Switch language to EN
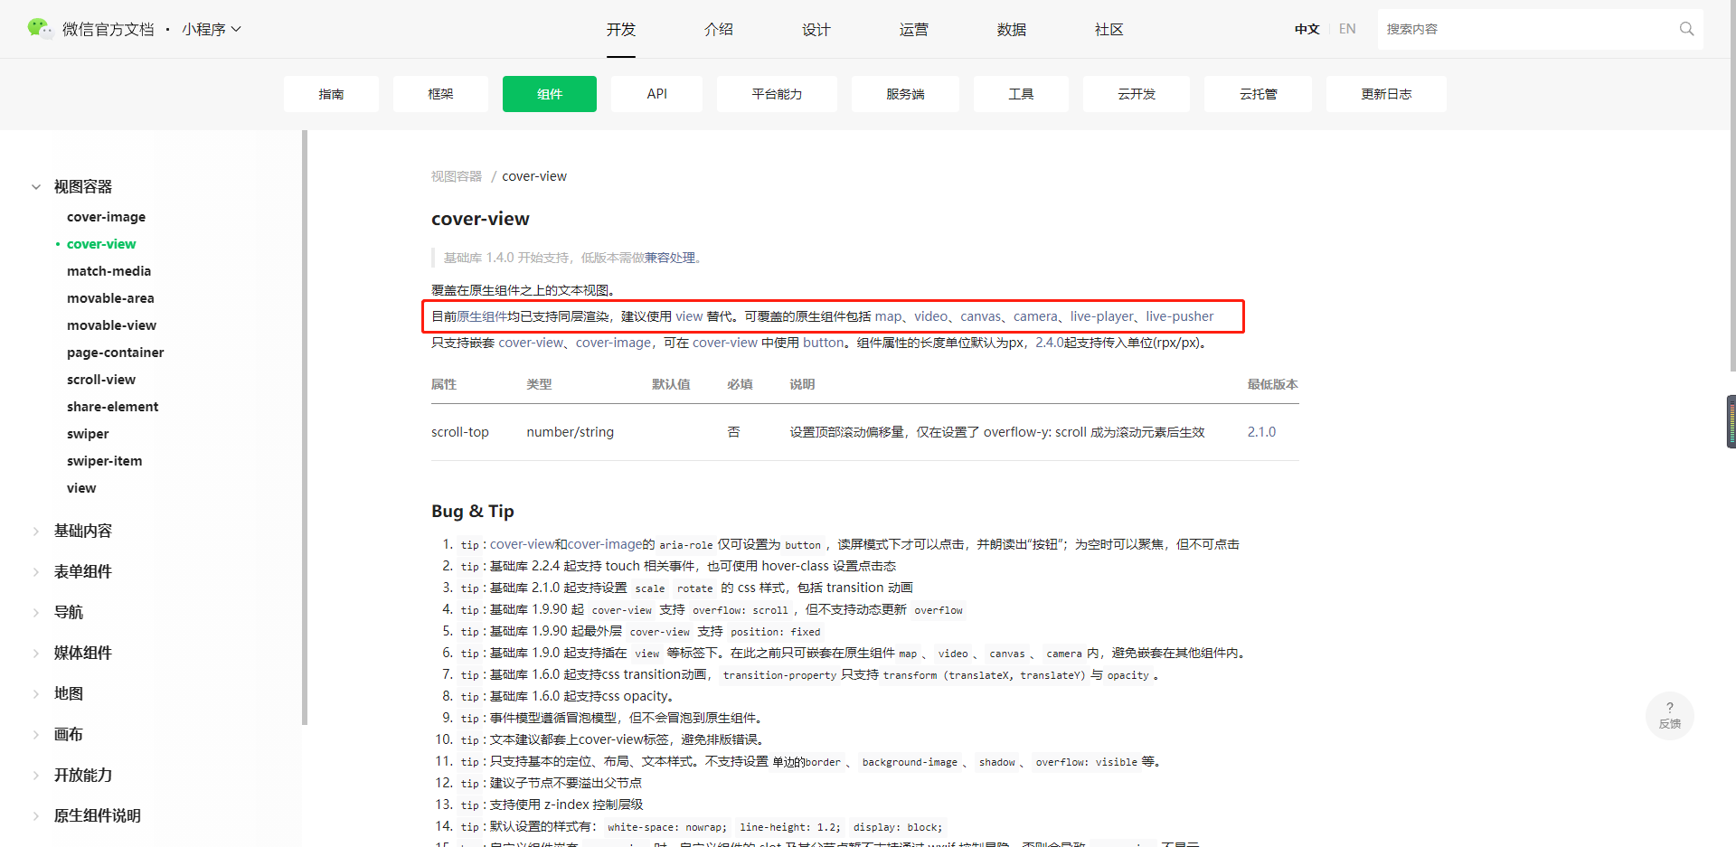This screenshot has height=847, width=1736. click(x=1347, y=29)
